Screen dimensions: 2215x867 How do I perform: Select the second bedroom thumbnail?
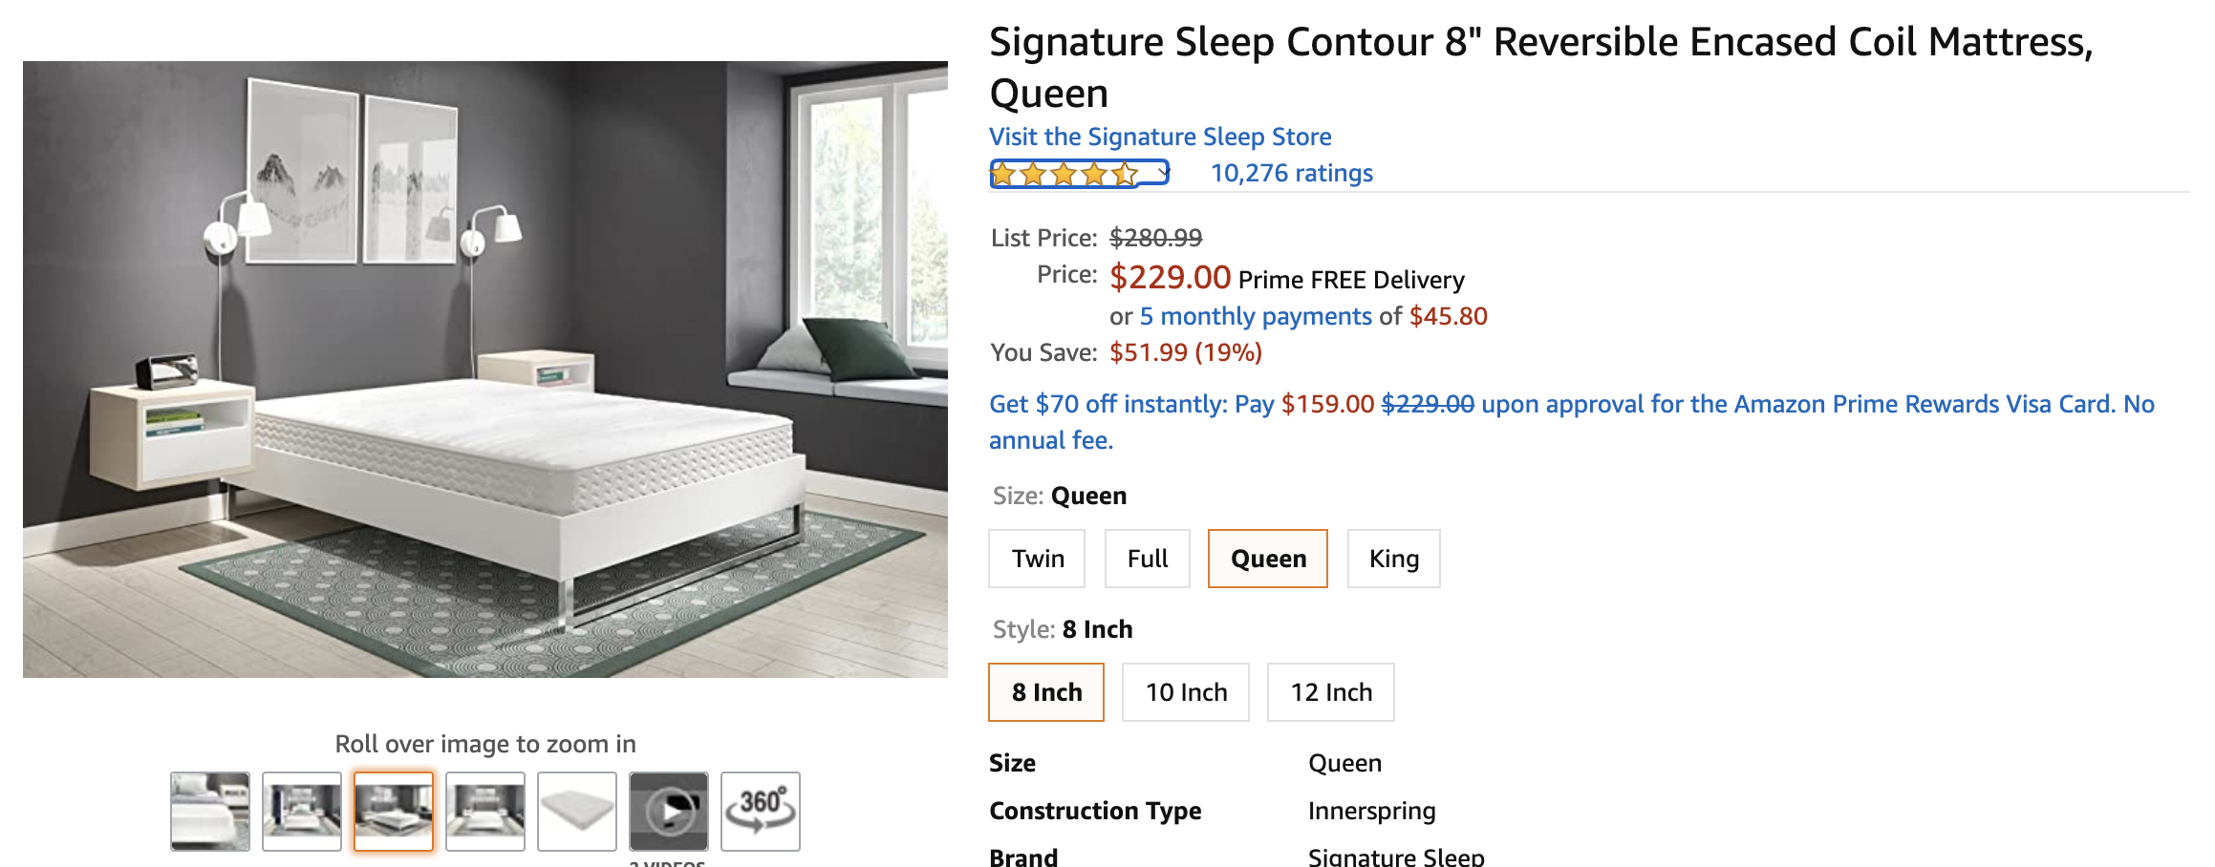pos(302,811)
